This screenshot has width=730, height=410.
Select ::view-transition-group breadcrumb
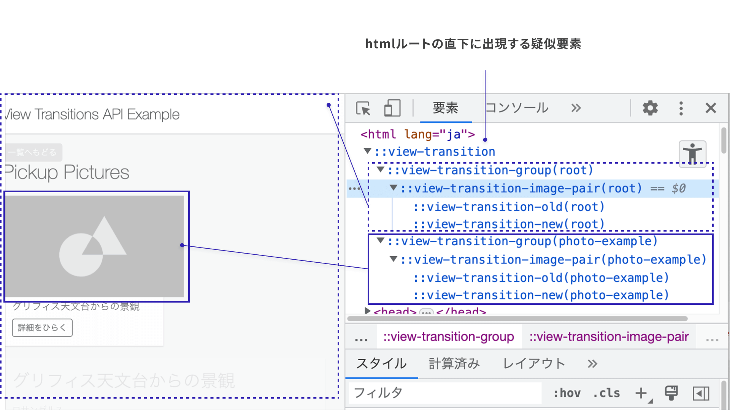449,337
